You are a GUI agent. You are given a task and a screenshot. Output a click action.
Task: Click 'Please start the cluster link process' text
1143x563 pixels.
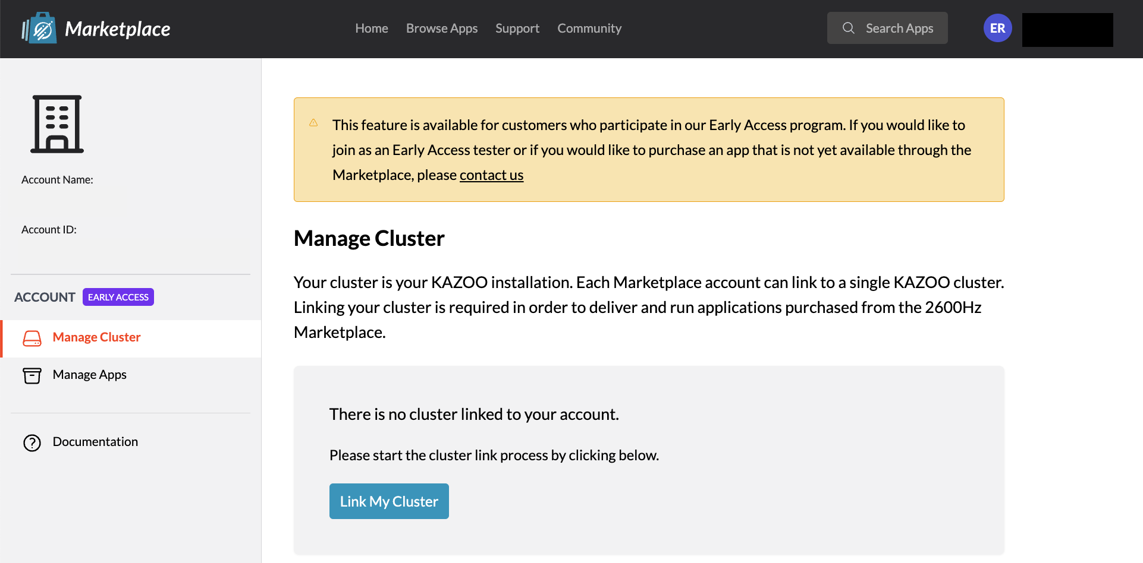[x=494, y=456]
